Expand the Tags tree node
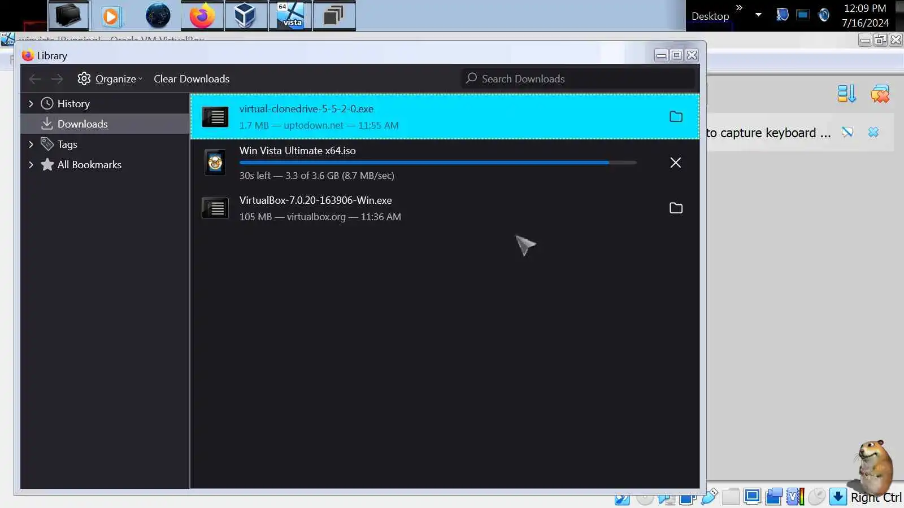Screen dimensions: 904x508 31,144
